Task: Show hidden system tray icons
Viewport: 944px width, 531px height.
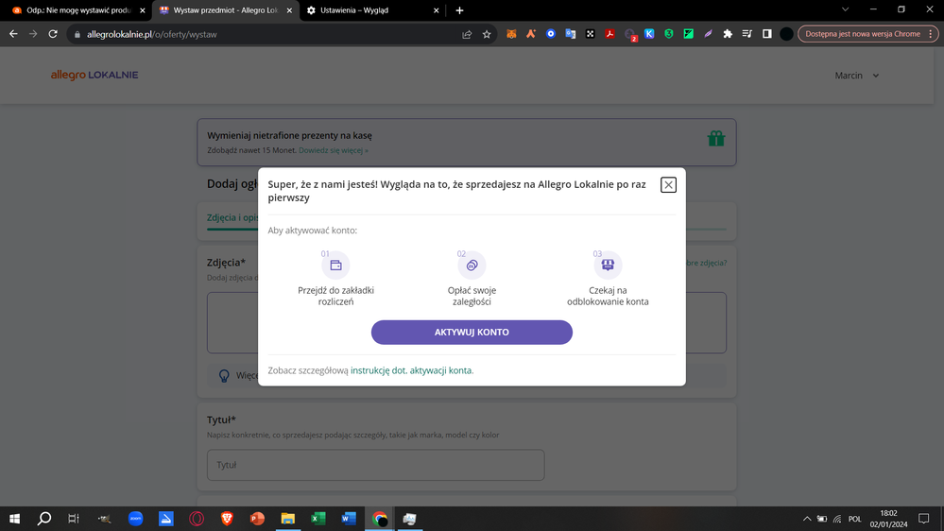Action: click(x=807, y=519)
